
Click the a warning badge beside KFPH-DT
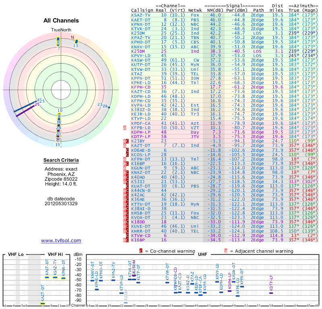pos(124,159)
